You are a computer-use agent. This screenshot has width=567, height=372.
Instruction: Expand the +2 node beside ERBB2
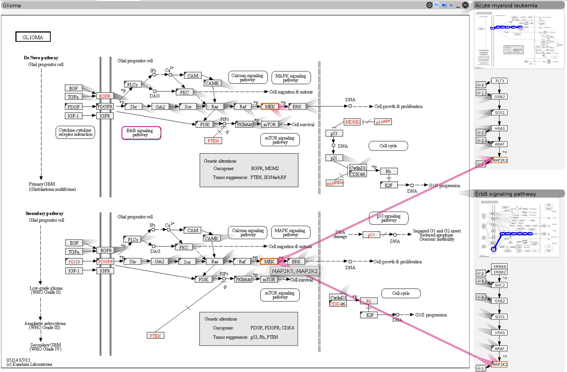[x=481, y=273]
